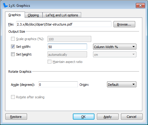Click the LyX logo icon in title bar
This screenshot has width=148, height=125.
point(5,5)
